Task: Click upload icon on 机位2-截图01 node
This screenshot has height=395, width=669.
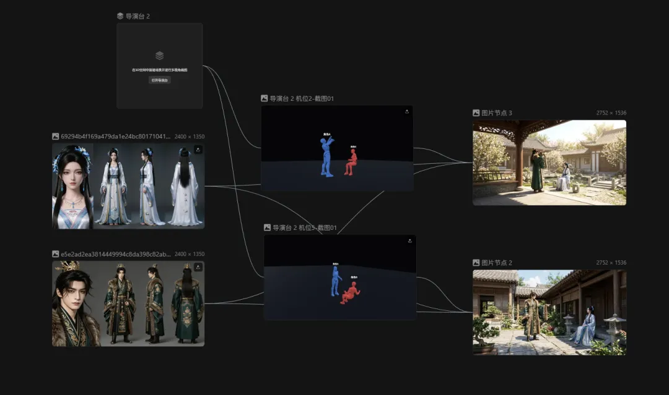Action: point(407,111)
